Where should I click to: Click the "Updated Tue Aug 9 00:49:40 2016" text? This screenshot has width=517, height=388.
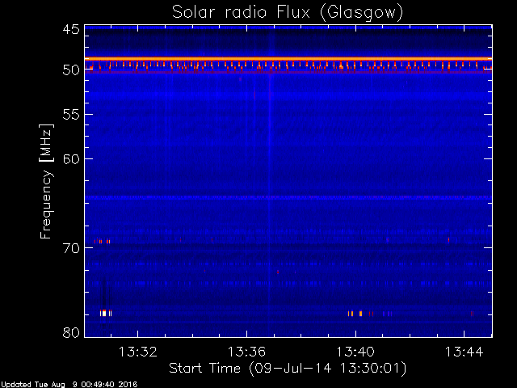(x=69, y=385)
